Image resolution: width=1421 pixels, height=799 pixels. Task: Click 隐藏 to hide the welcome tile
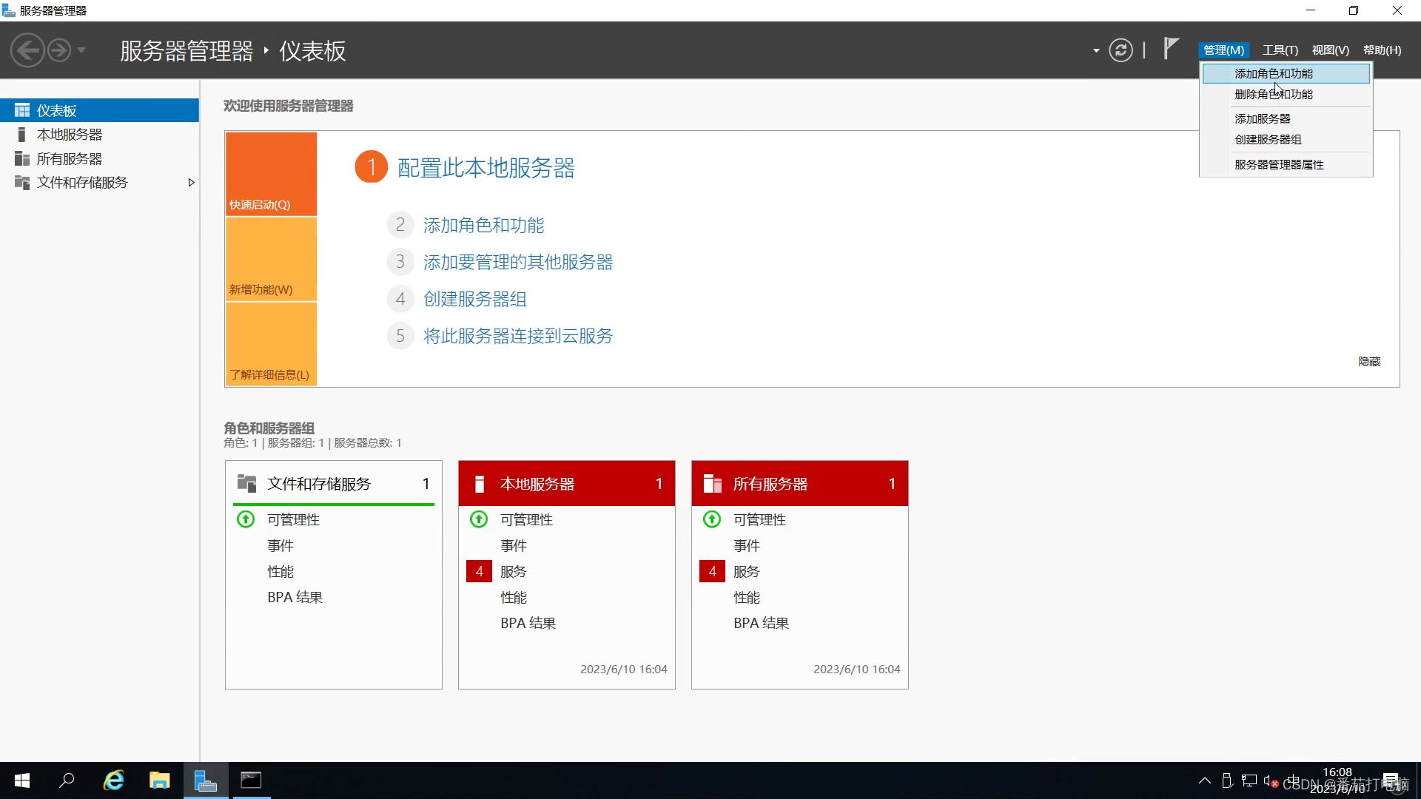(x=1369, y=361)
